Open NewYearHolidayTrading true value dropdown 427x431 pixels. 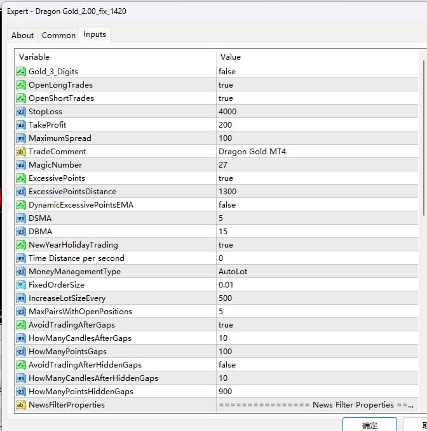pyautogui.click(x=317, y=245)
